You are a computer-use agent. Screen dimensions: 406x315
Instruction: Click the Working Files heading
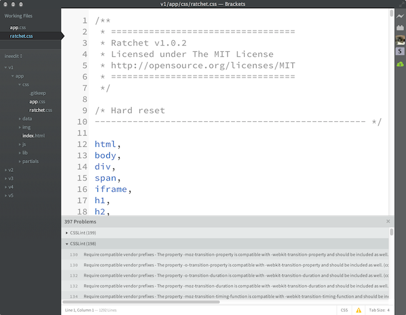[x=18, y=16]
